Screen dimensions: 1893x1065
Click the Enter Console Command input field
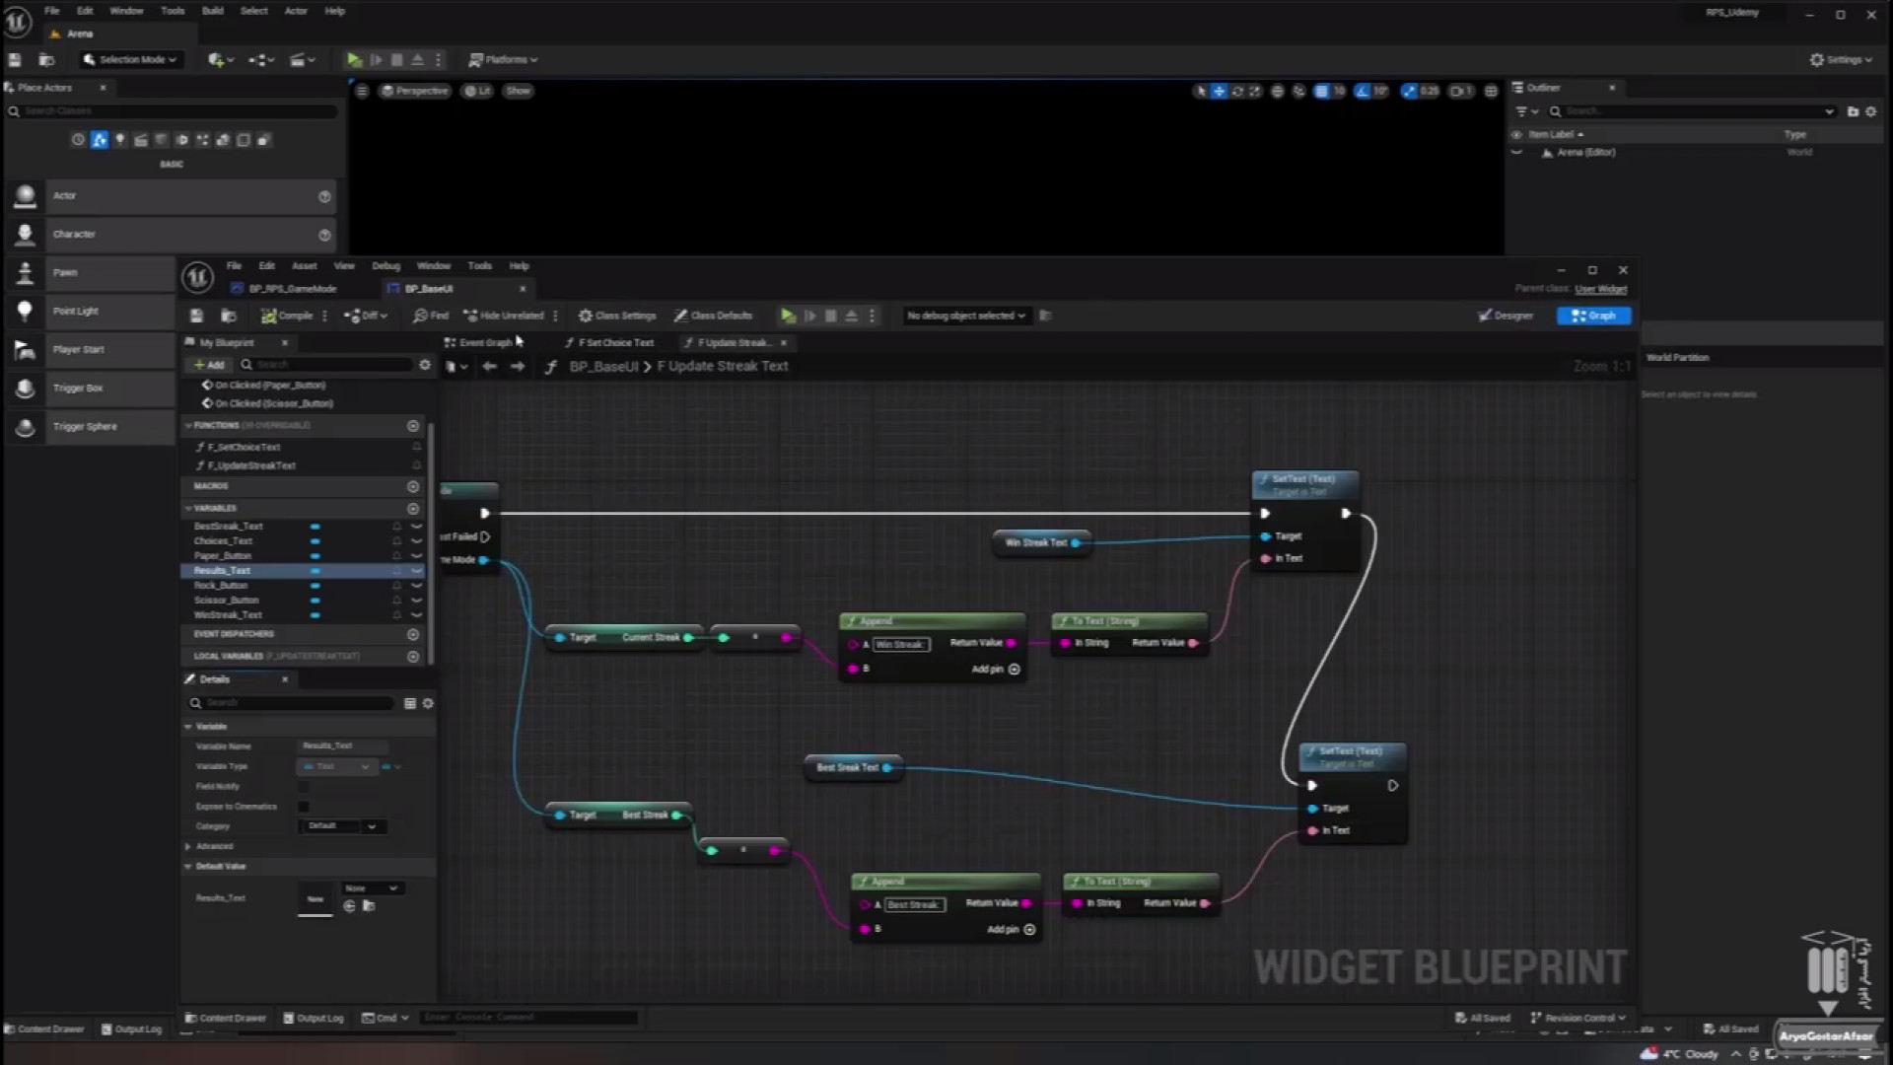click(528, 1018)
